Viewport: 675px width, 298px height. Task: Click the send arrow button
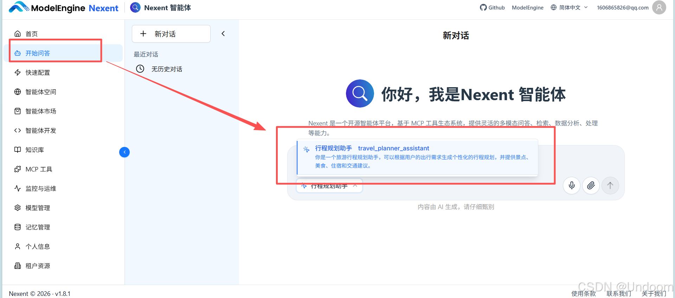pos(610,185)
